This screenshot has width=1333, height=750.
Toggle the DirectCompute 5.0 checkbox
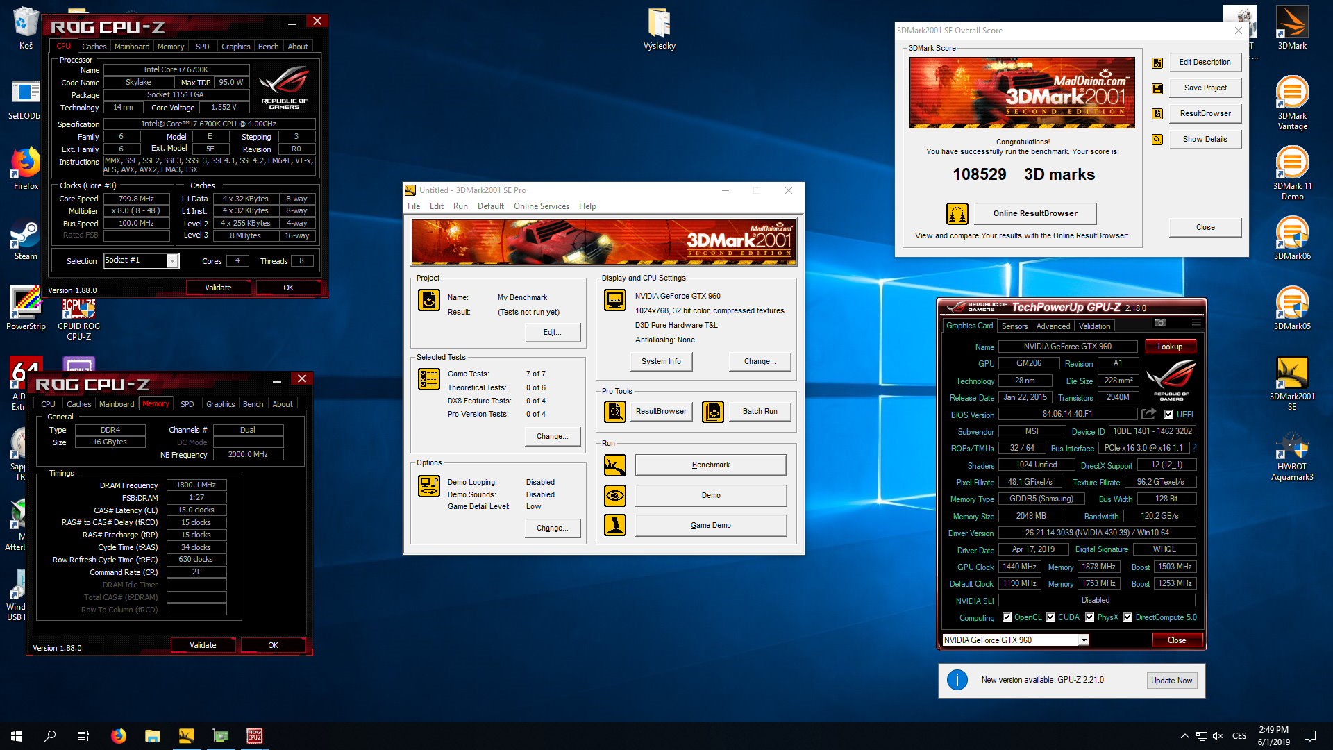click(1128, 617)
